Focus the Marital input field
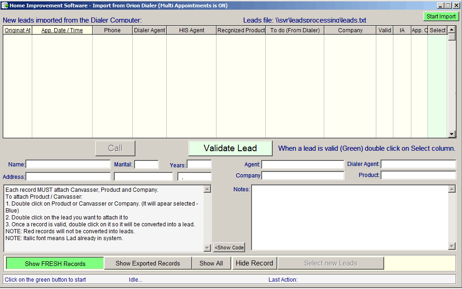 click(146, 164)
